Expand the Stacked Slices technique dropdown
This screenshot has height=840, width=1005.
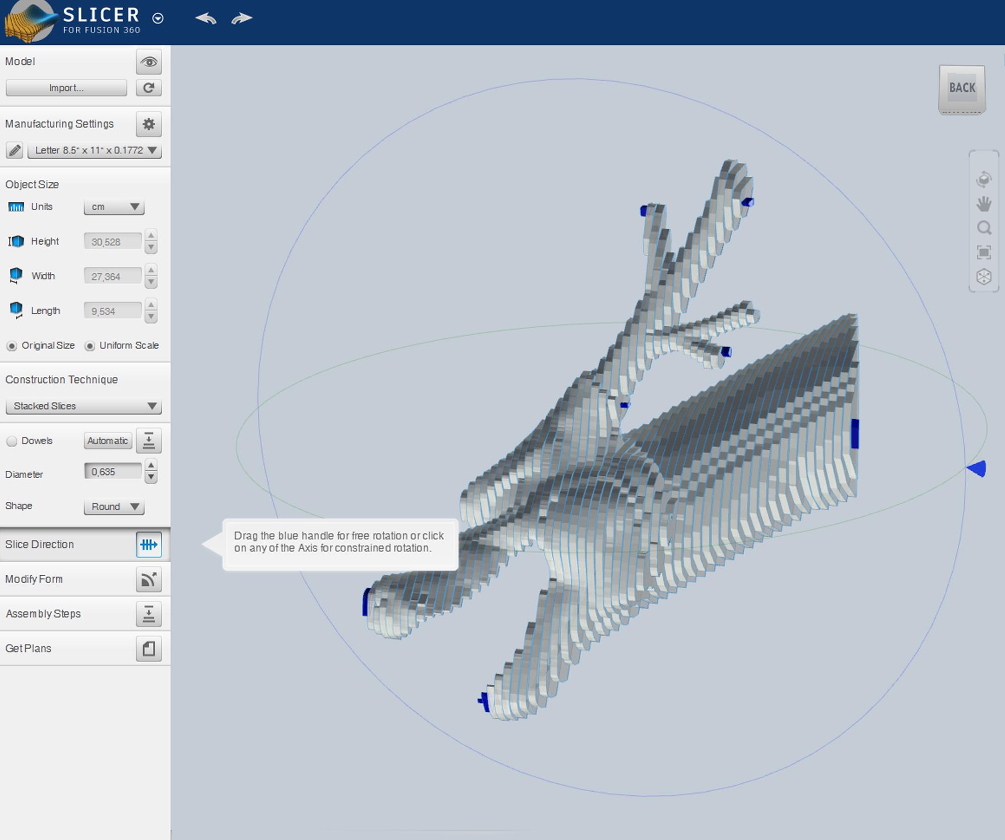click(x=83, y=406)
